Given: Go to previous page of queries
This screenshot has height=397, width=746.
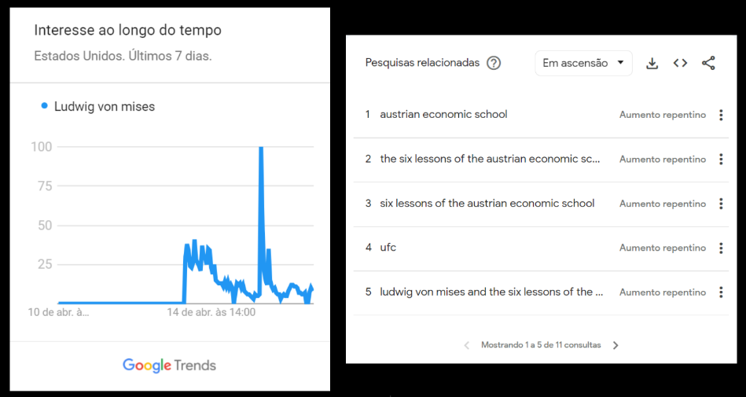Looking at the screenshot, I should pyautogui.click(x=467, y=345).
